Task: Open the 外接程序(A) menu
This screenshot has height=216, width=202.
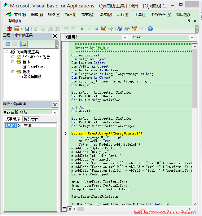Action: point(161,15)
